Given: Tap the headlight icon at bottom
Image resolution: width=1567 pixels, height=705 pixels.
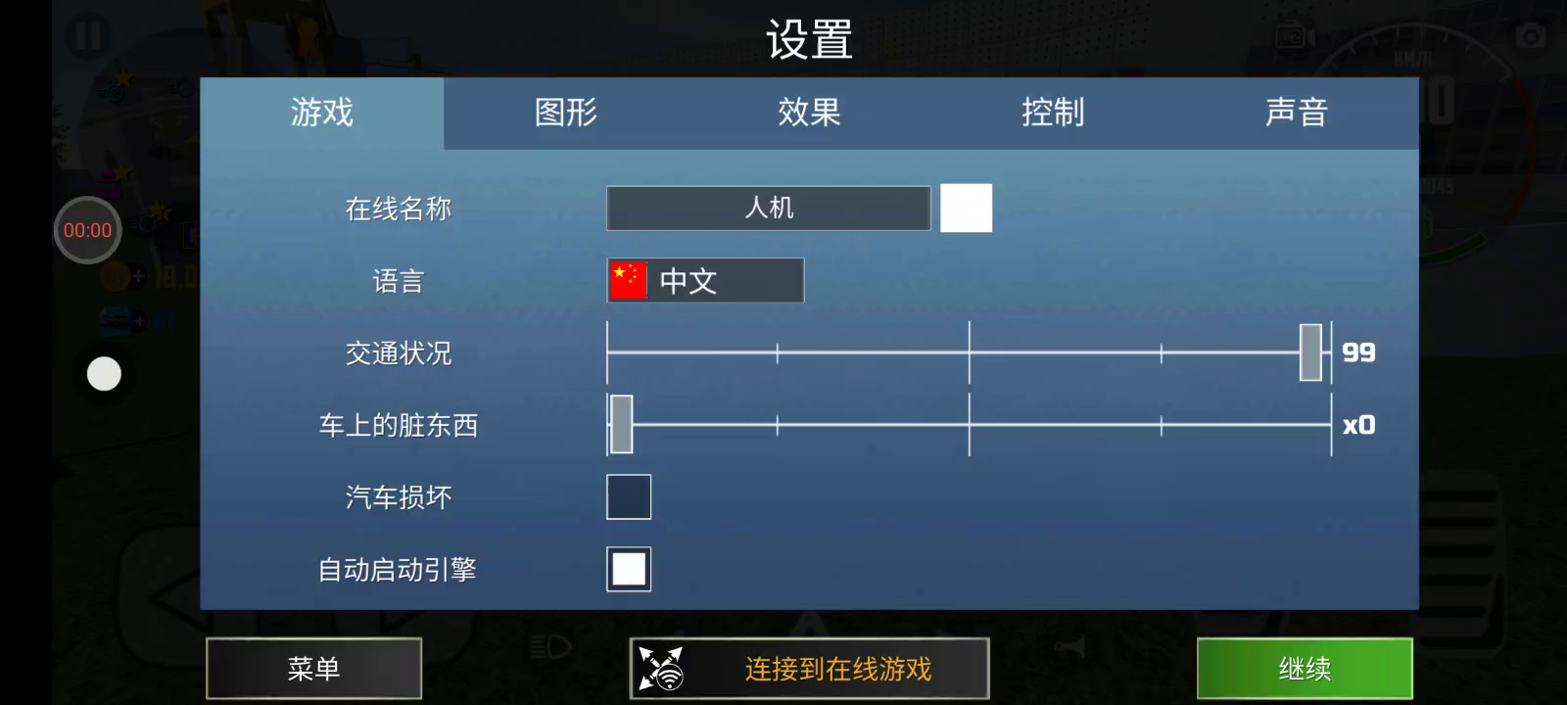Looking at the screenshot, I should [x=549, y=646].
